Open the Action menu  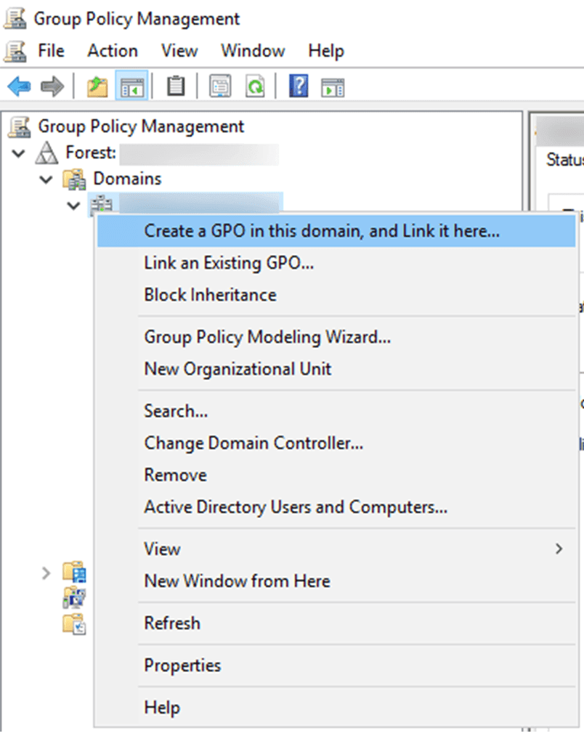click(x=112, y=51)
